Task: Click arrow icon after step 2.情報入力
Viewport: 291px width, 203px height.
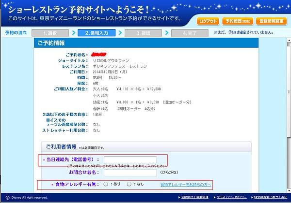Action: click(x=120, y=33)
